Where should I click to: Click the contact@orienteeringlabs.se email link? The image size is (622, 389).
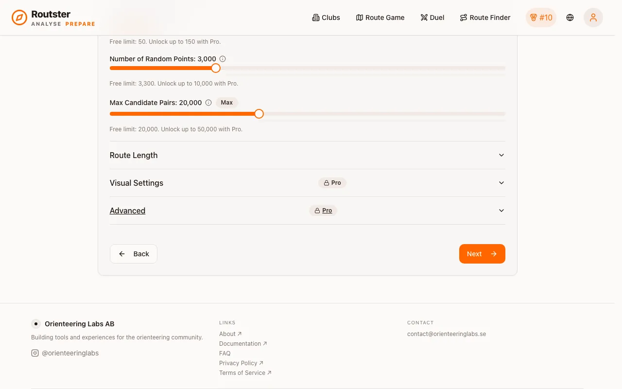pyautogui.click(x=447, y=334)
